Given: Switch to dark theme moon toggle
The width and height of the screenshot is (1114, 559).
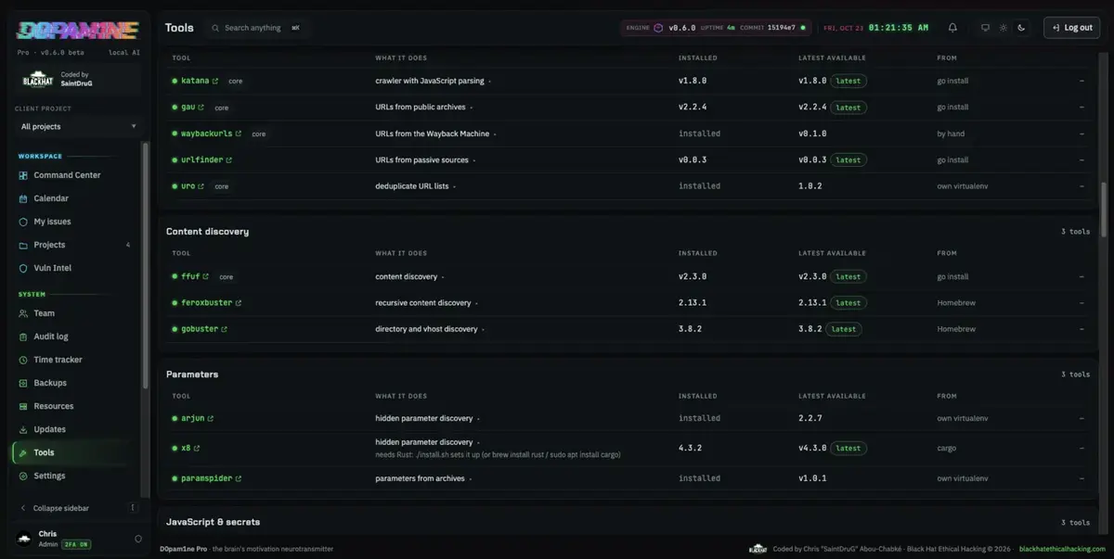Looking at the screenshot, I should click(x=1021, y=28).
